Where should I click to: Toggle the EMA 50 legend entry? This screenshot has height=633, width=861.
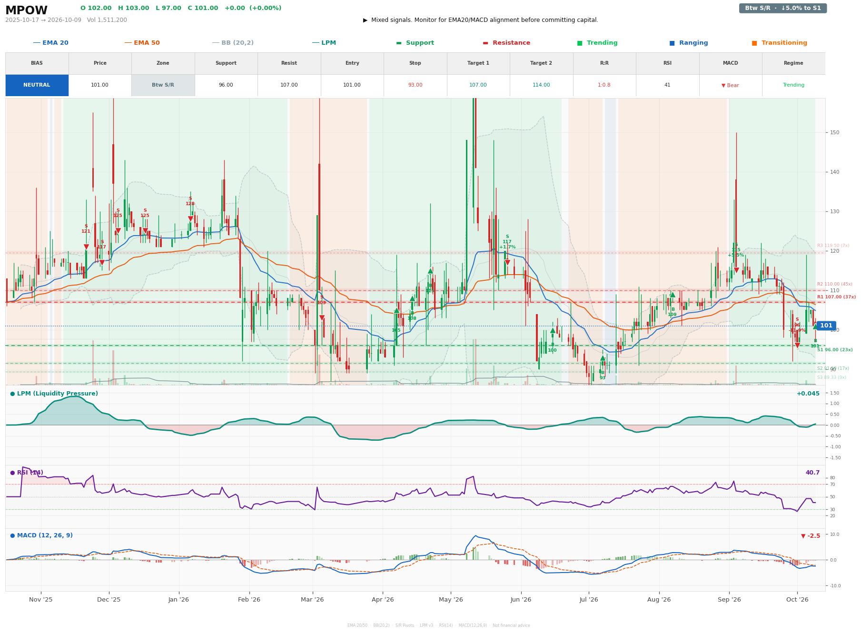(142, 43)
